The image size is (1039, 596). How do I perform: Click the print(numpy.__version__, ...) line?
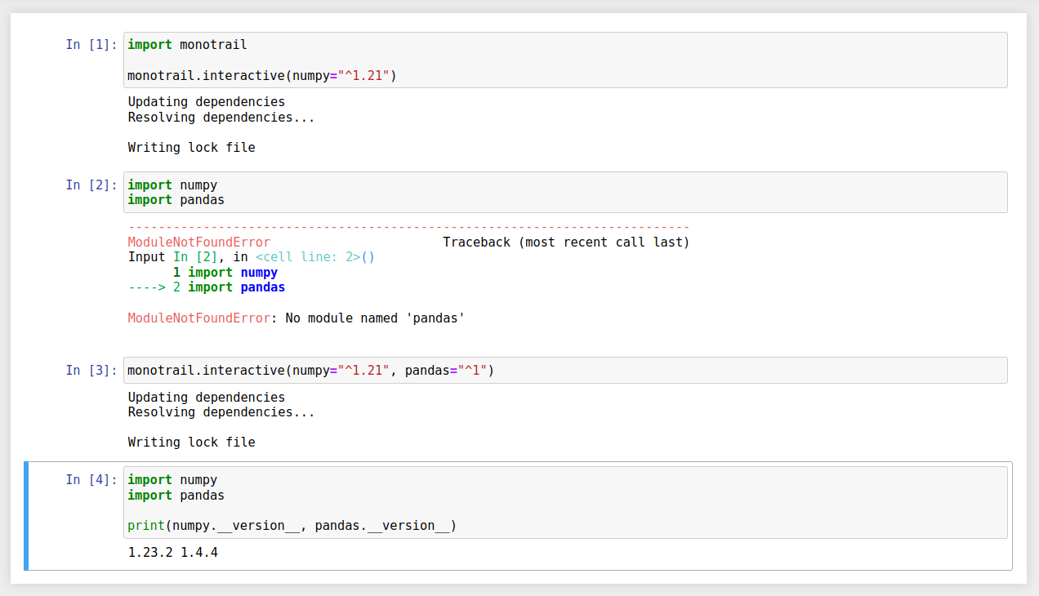click(292, 526)
